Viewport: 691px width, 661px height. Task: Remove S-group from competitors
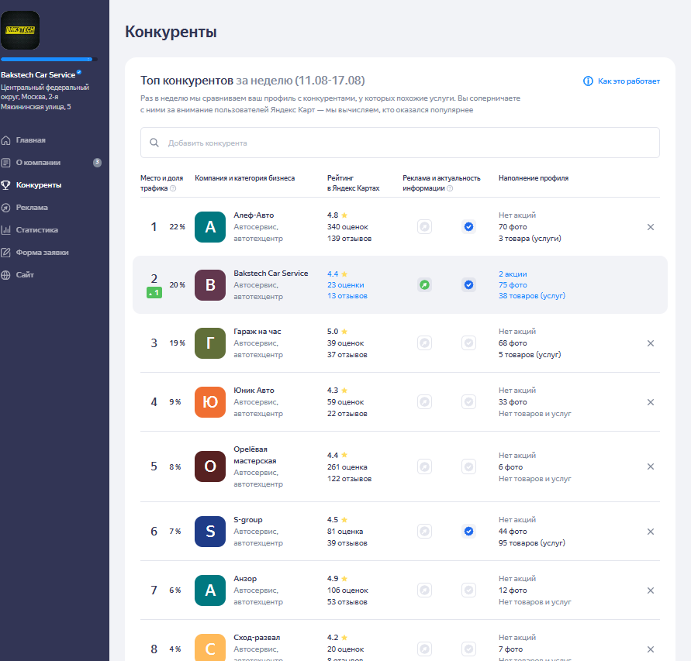point(651,532)
